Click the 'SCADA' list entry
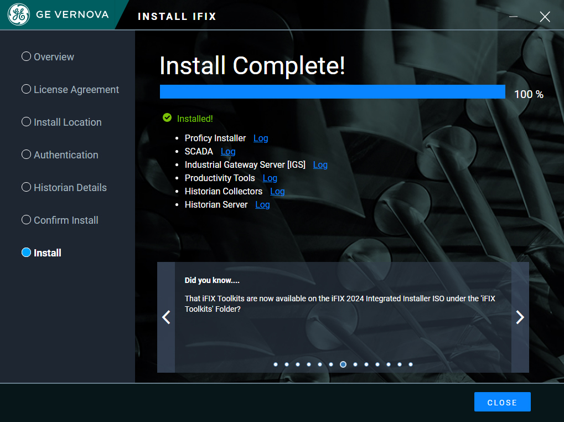Image resolution: width=564 pixels, height=422 pixels. pos(199,151)
